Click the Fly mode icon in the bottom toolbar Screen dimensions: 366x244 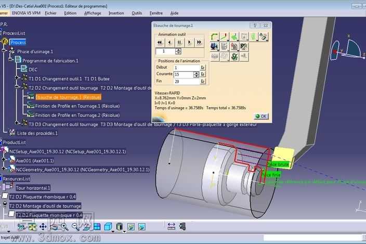21,227
